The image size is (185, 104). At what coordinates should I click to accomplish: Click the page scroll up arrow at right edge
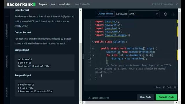point(179,10)
